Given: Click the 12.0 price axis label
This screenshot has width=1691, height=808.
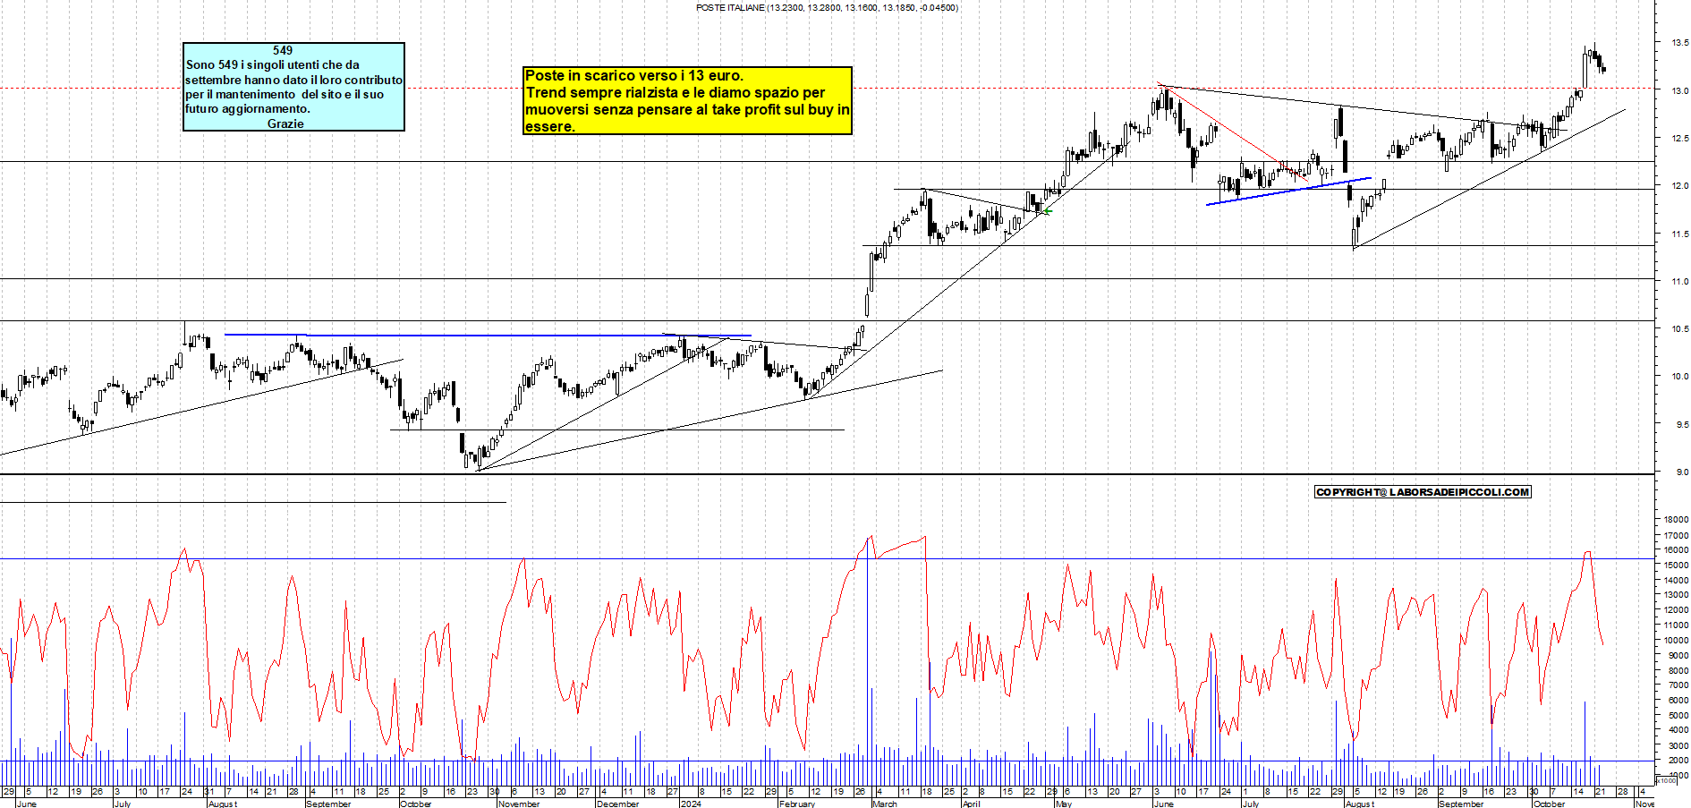Looking at the screenshot, I should coord(1679,186).
